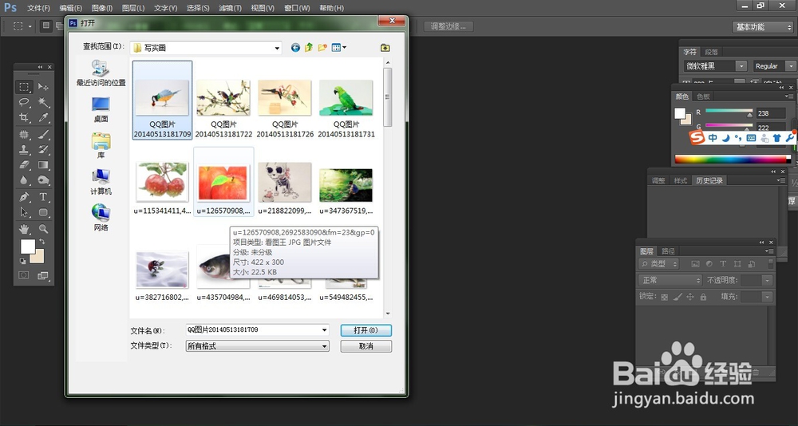Select the Pen tool
This screenshot has width=798, height=426.
coord(24,197)
